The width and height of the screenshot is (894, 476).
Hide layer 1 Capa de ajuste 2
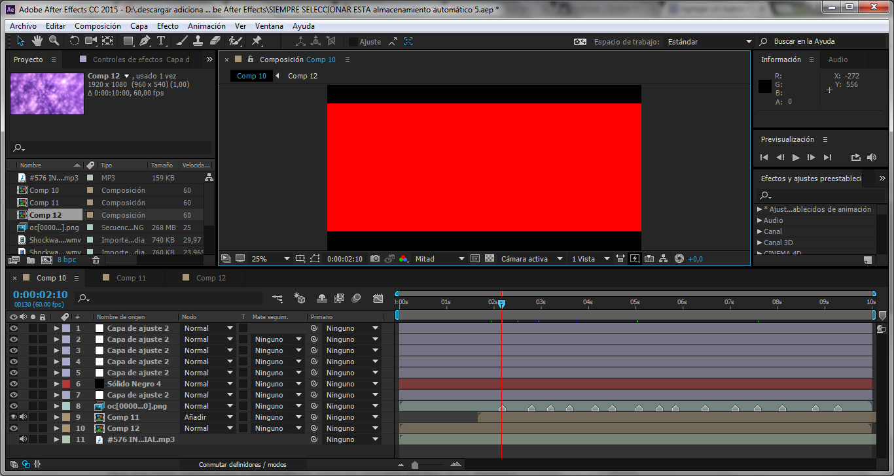[14, 328]
